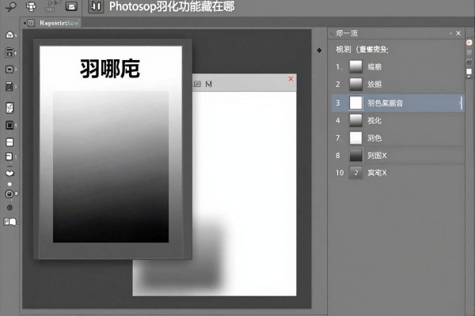Viewport: 475px width, 316px height.
Task: Select the label of row 2 in list
Action: coord(374,85)
